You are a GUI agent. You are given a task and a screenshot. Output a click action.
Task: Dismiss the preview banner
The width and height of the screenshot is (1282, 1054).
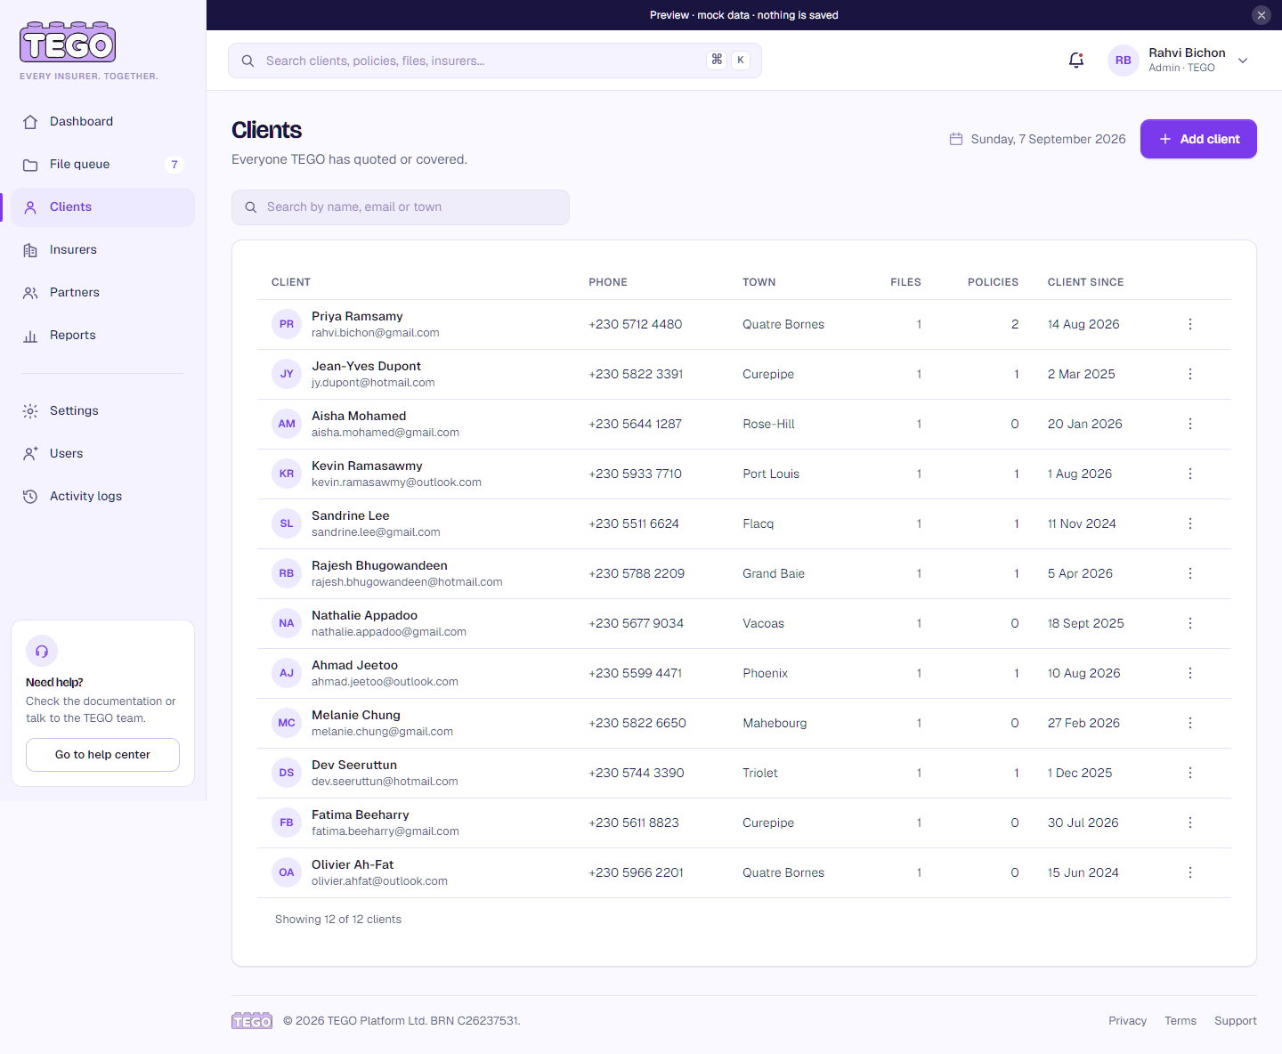[1261, 15]
